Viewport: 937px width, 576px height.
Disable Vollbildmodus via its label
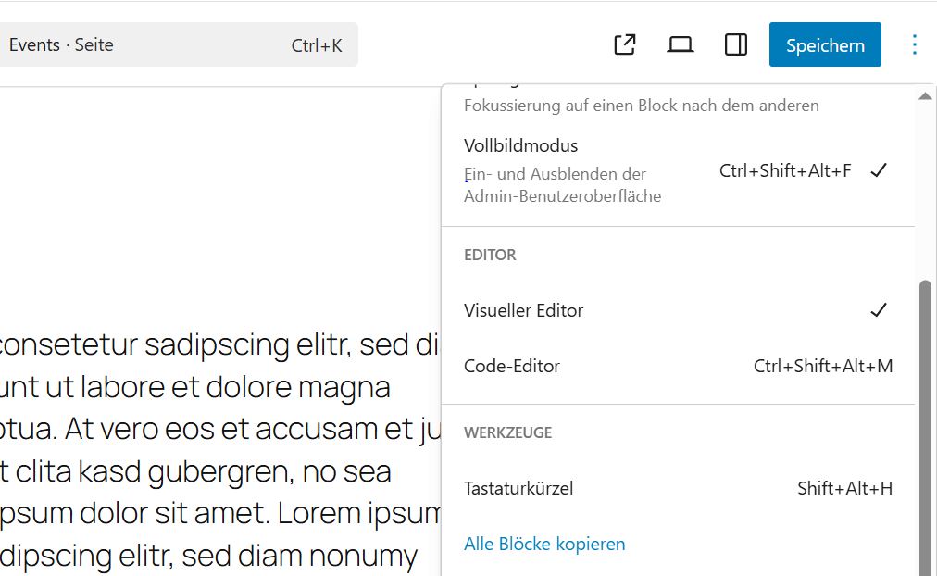tap(521, 146)
